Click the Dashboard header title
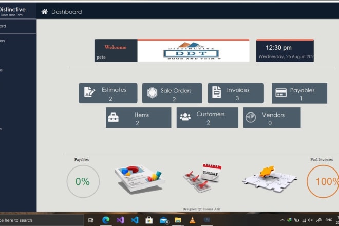 coord(67,12)
